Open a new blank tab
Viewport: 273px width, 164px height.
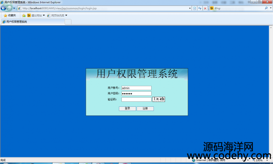(x=68, y=22)
